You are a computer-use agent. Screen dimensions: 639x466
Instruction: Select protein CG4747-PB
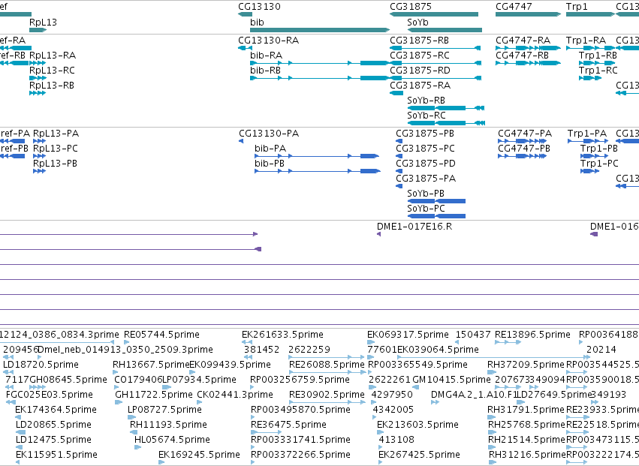click(x=524, y=149)
